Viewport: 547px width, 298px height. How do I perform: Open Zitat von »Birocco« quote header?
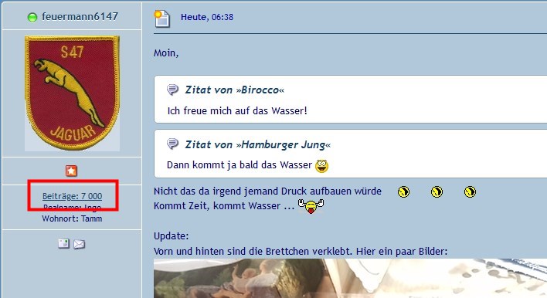coord(234,90)
